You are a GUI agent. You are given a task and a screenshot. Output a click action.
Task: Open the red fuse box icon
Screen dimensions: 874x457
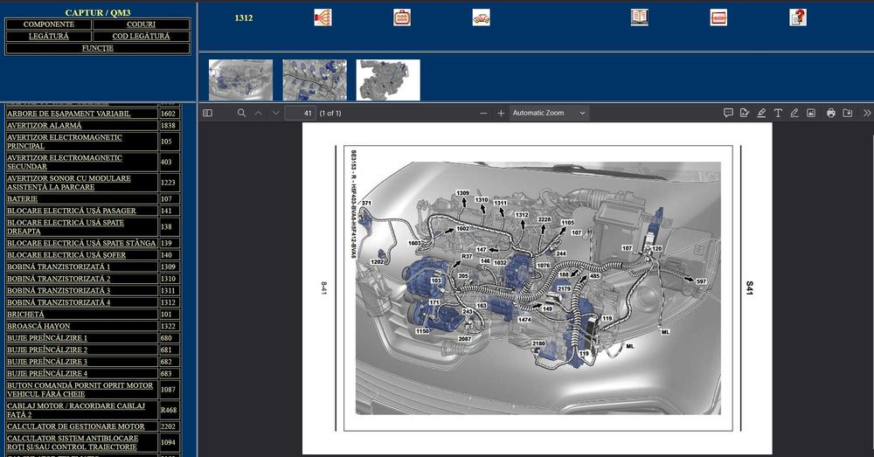[718, 17]
